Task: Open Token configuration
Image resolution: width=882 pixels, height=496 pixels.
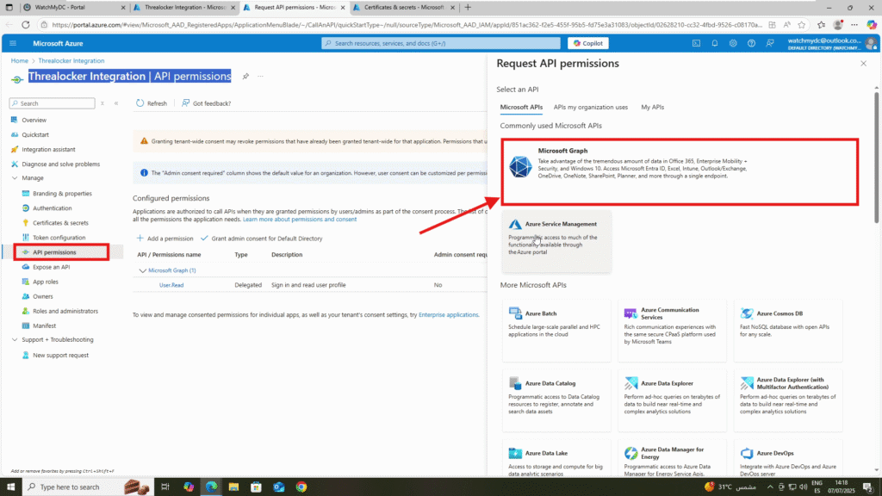Action: click(x=59, y=238)
